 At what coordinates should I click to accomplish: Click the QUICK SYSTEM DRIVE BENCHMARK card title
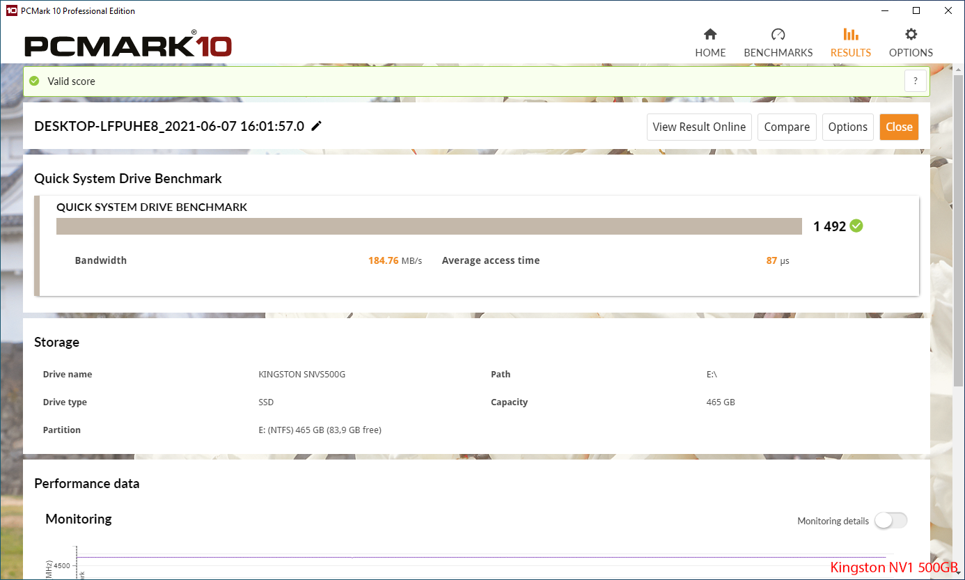pos(152,207)
